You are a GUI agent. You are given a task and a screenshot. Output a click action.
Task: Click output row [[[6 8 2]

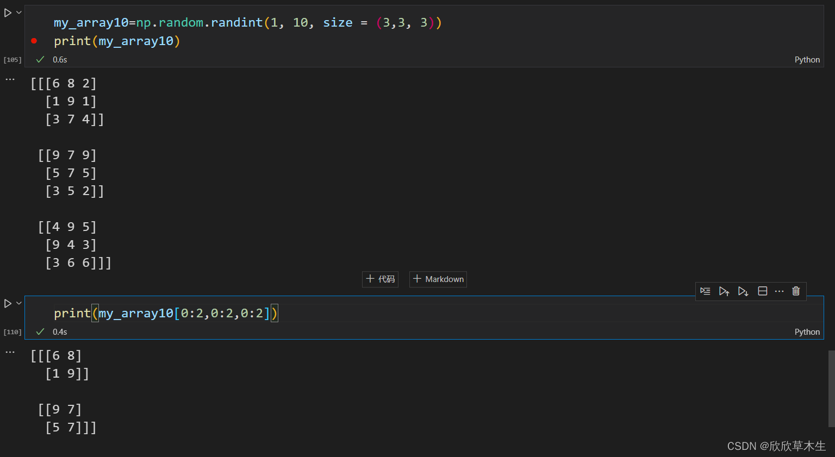(64, 83)
